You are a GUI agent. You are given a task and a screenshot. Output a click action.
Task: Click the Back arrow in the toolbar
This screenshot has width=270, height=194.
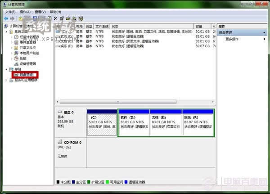[x=6, y=18]
